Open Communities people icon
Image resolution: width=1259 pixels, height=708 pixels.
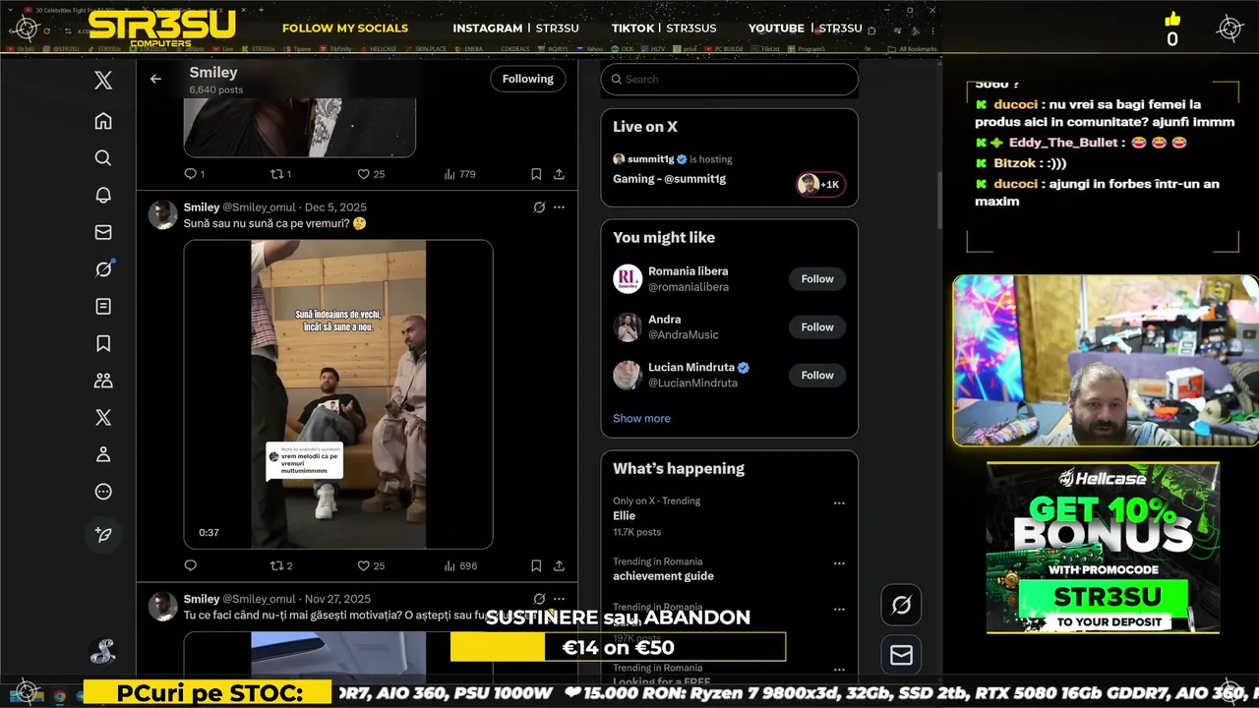(x=103, y=381)
